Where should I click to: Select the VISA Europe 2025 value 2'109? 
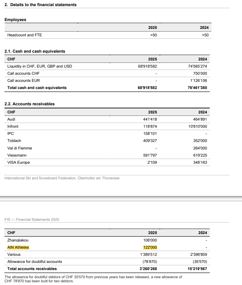tap(152, 162)
